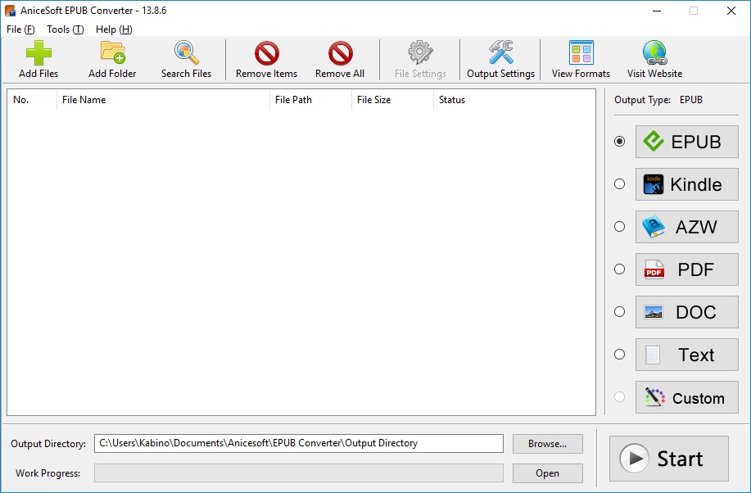Click the File Size column header
This screenshot has width=751, height=493.
pos(393,100)
